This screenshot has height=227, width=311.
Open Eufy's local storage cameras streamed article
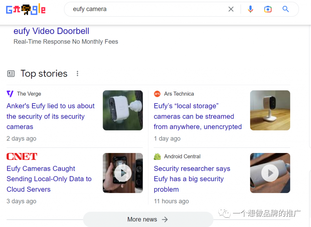(198, 116)
